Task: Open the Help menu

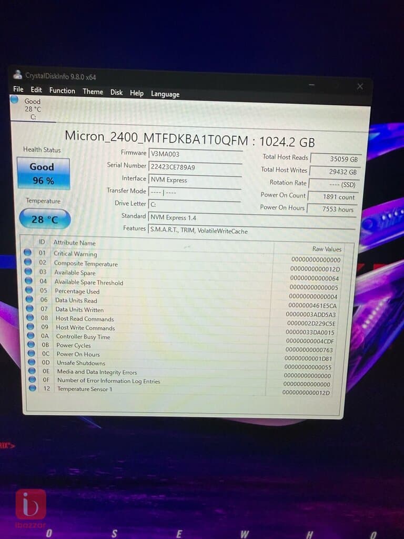Action: (x=137, y=93)
